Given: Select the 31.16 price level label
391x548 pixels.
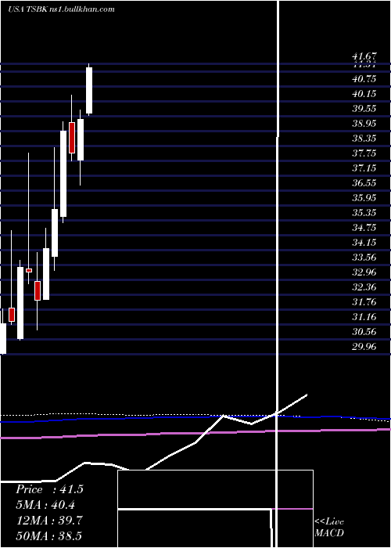Looking at the screenshot, I should (364, 316).
